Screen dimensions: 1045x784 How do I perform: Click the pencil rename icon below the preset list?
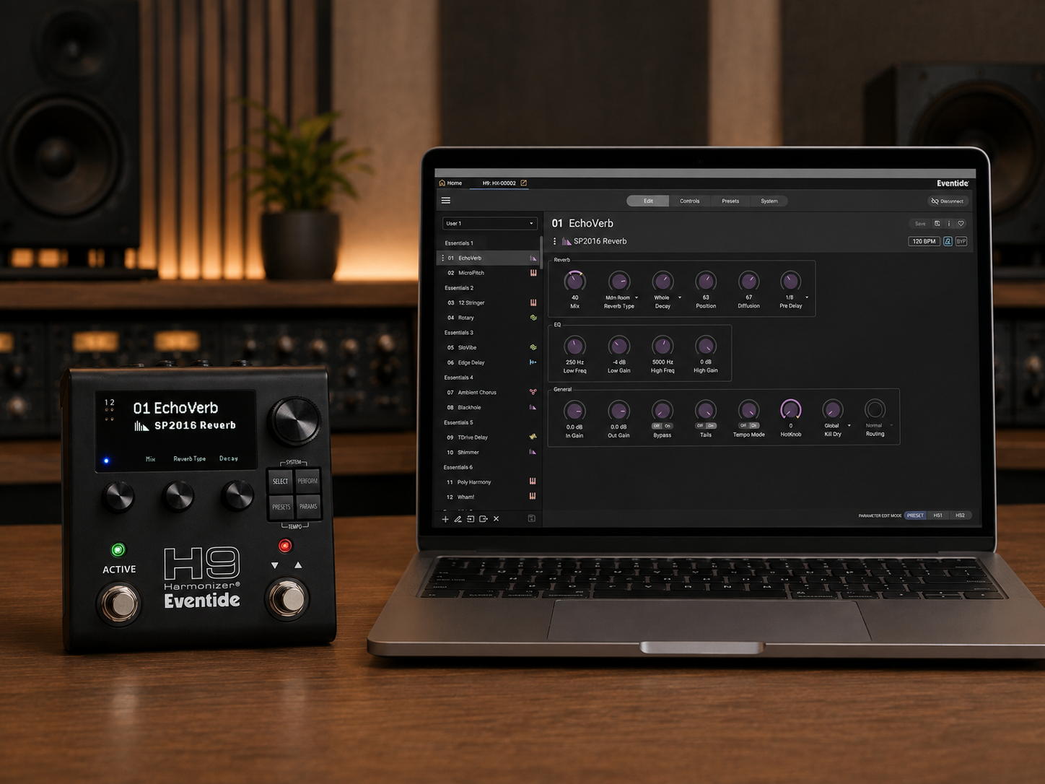458,519
